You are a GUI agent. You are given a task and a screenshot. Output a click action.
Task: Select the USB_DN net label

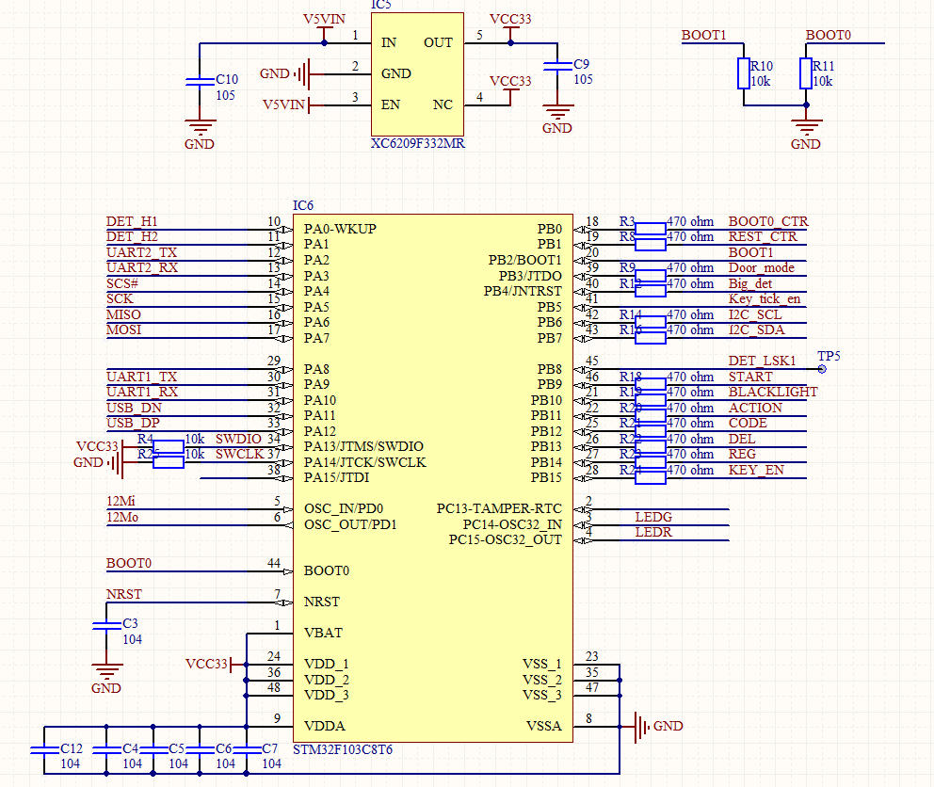pyautogui.click(x=134, y=408)
